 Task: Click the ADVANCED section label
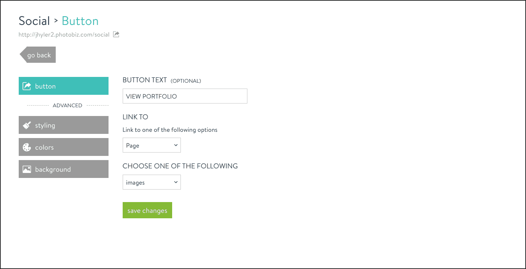(x=67, y=105)
